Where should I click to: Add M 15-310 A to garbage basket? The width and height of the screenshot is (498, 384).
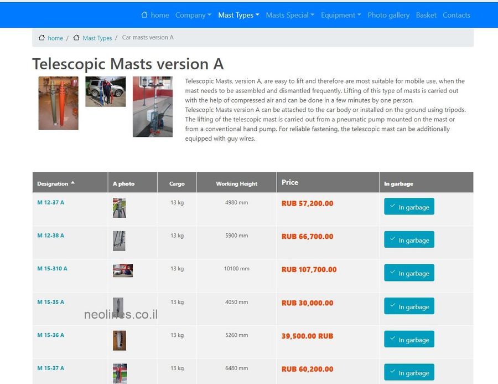pyautogui.click(x=409, y=273)
